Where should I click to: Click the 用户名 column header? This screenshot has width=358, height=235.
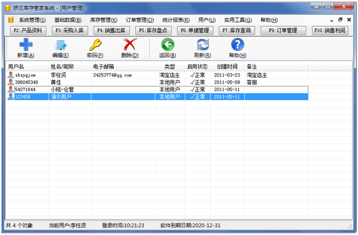[27, 66]
